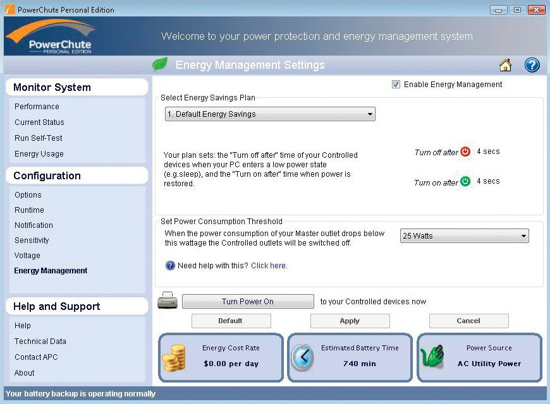Open Current Status page
The image size is (550, 404).
[x=39, y=122]
